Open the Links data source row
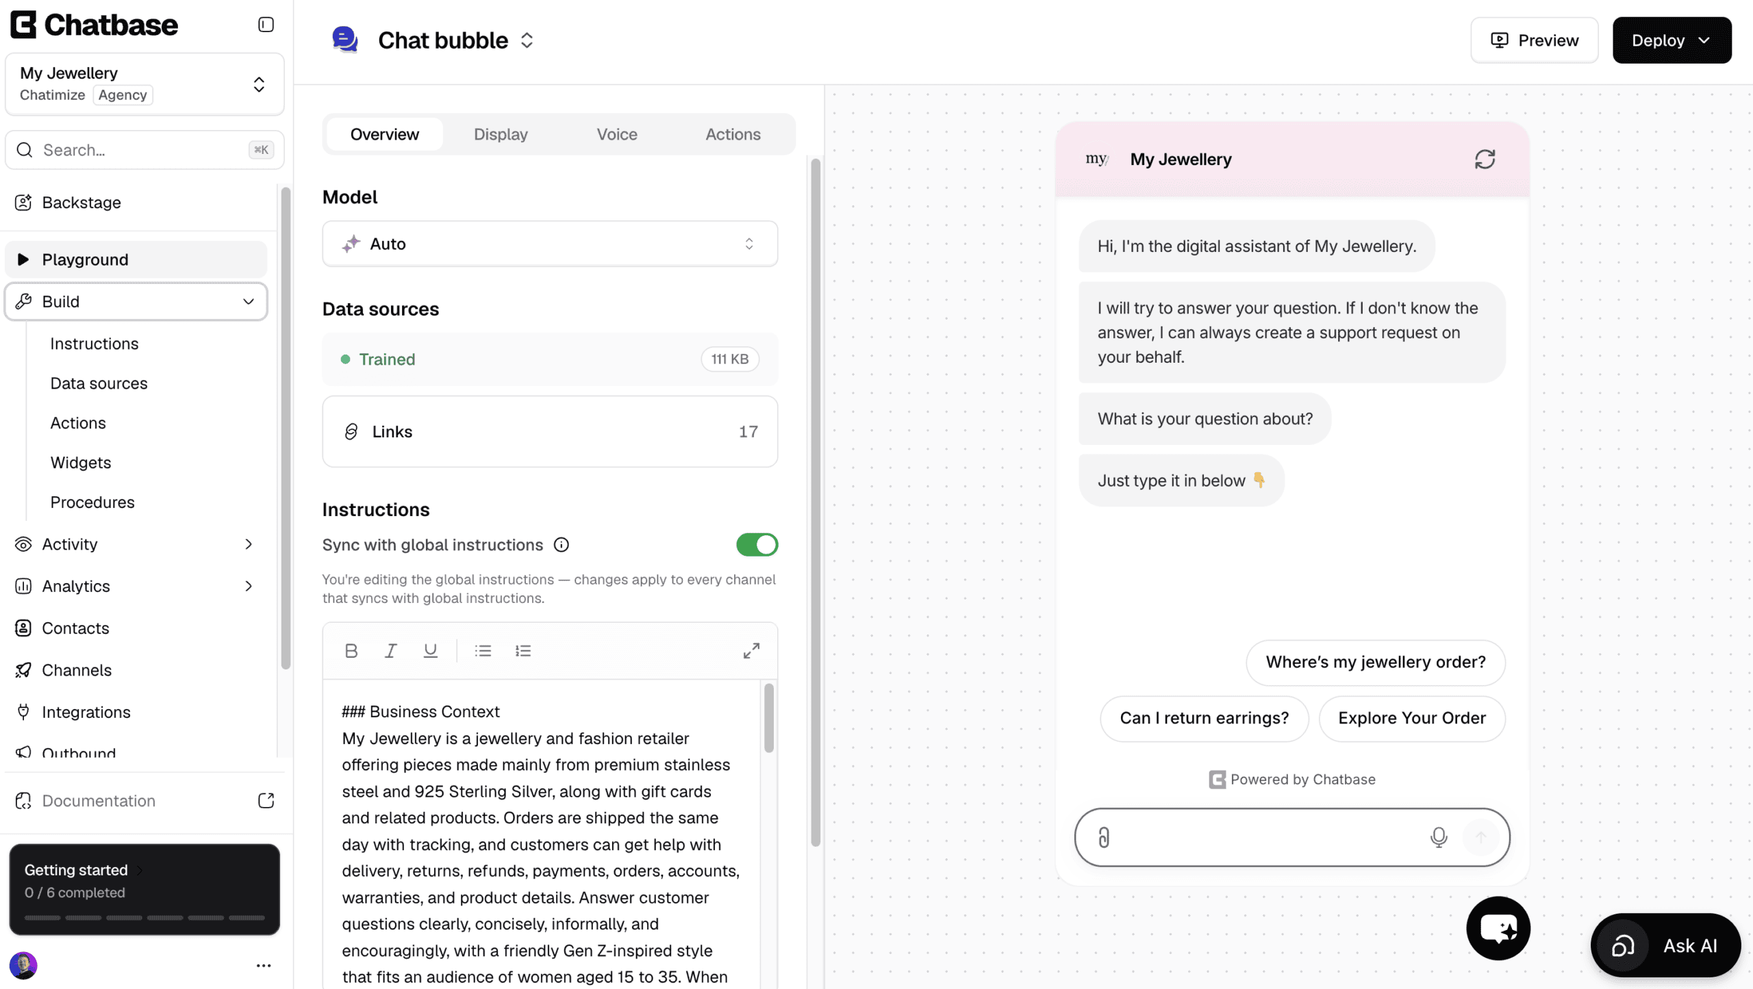The height and width of the screenshot is (989, 1753). [x=550, y=432]
